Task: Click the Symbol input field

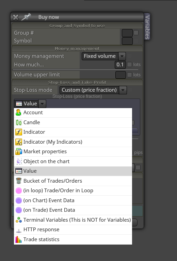Action: click(127, 41)
